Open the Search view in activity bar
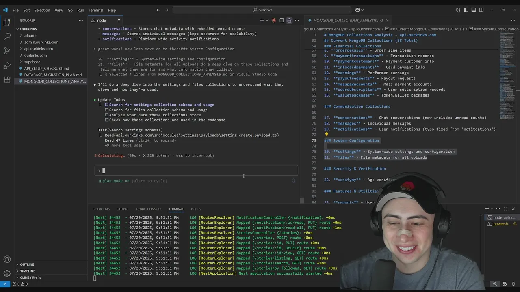 pos(7,36)
